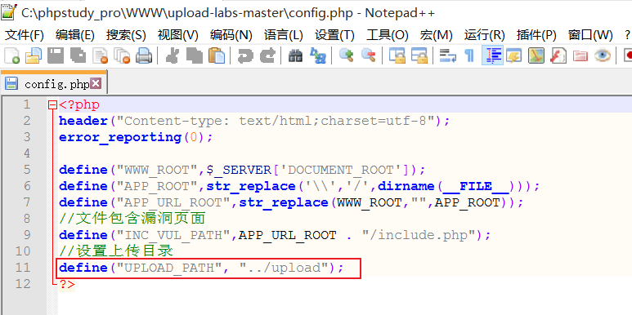Print the document with the printer icon

pyautogui.click(x=144, y=55)
